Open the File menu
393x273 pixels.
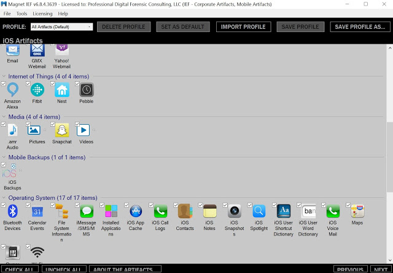(x=7, y=14)
